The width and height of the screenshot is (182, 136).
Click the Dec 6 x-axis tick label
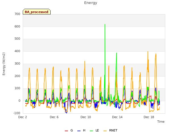point(54,117)
